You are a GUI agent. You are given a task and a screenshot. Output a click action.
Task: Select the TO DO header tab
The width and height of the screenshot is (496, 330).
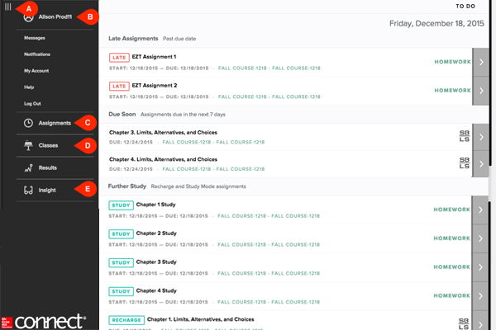(465, 6)
